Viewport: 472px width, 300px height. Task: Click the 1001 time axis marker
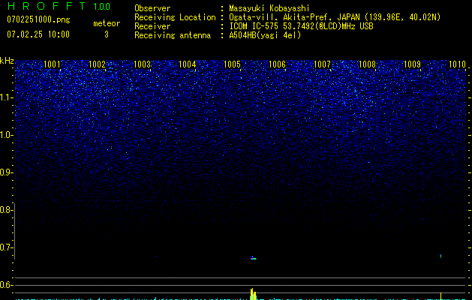pos(52,64)
